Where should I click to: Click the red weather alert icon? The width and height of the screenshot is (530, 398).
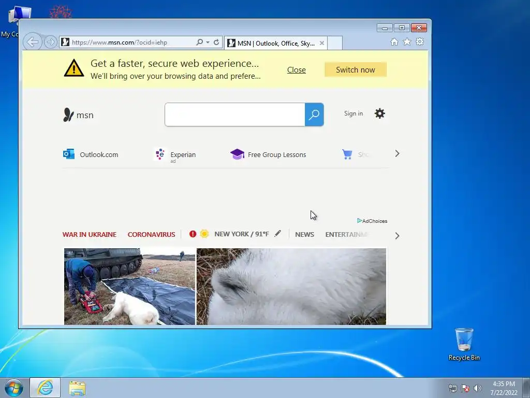[193, 234]
